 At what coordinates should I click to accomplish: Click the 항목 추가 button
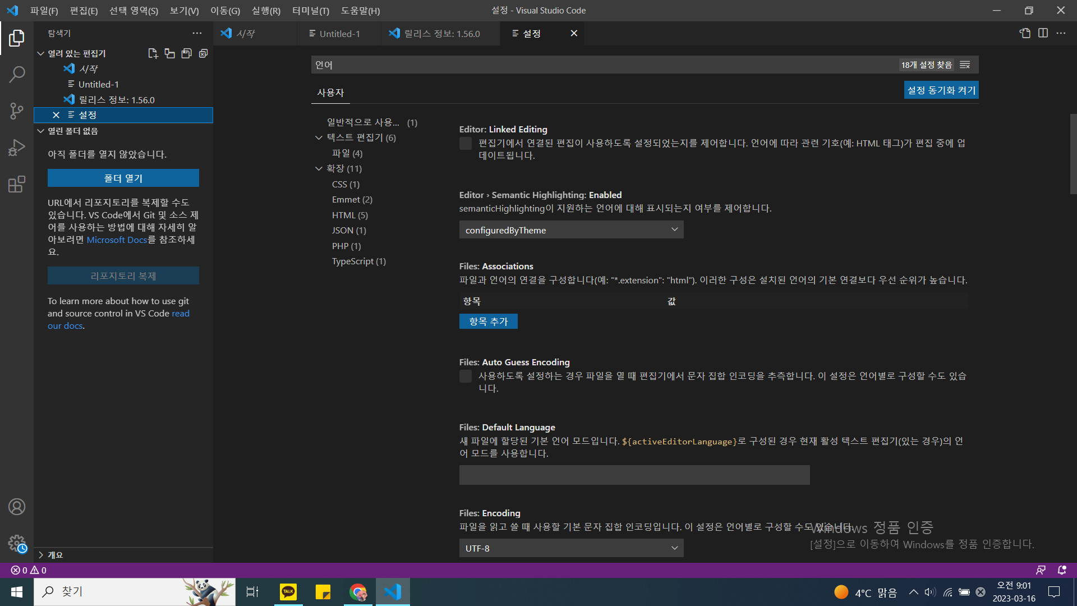[x=488, y=322]
